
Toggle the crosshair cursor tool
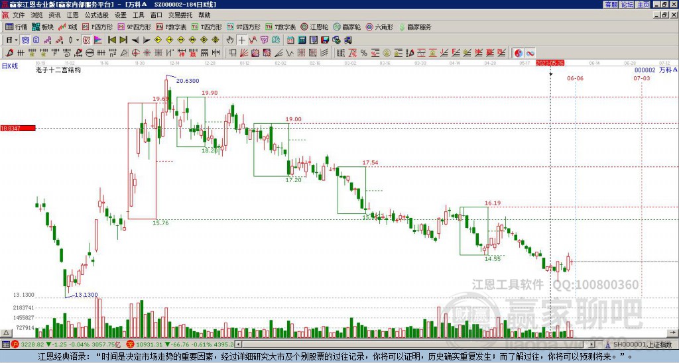[241, 40]
